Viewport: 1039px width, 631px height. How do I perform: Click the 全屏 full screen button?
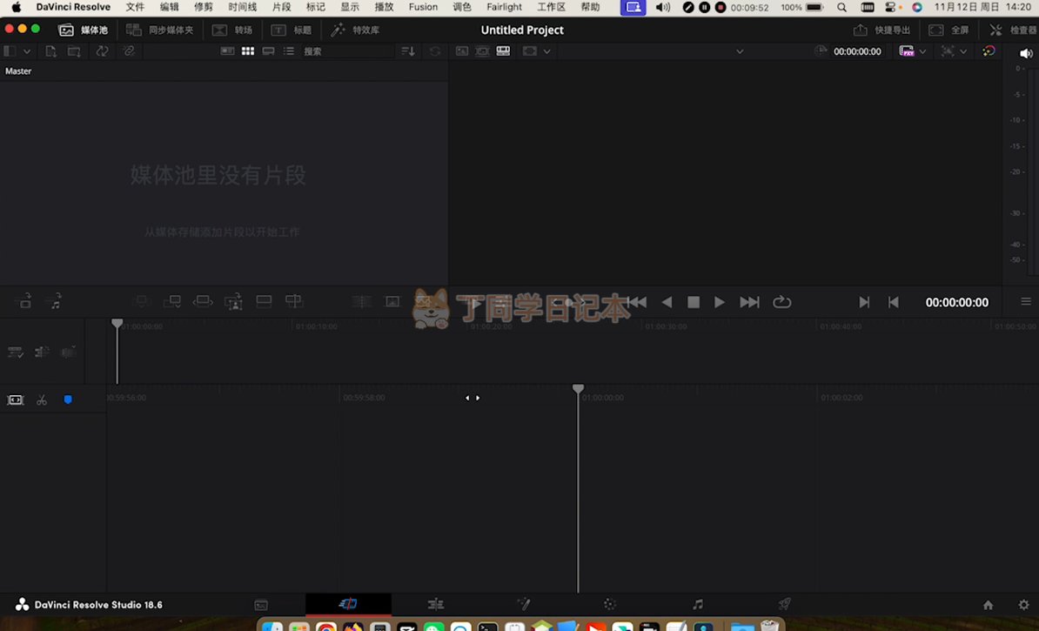949,30
